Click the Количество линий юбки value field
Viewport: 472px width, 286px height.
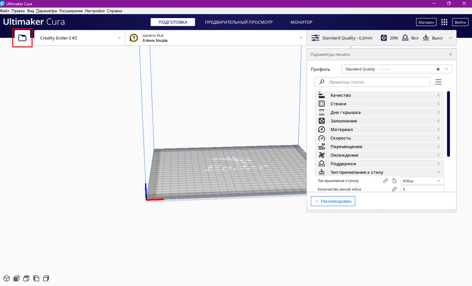(x=422, y=189)
